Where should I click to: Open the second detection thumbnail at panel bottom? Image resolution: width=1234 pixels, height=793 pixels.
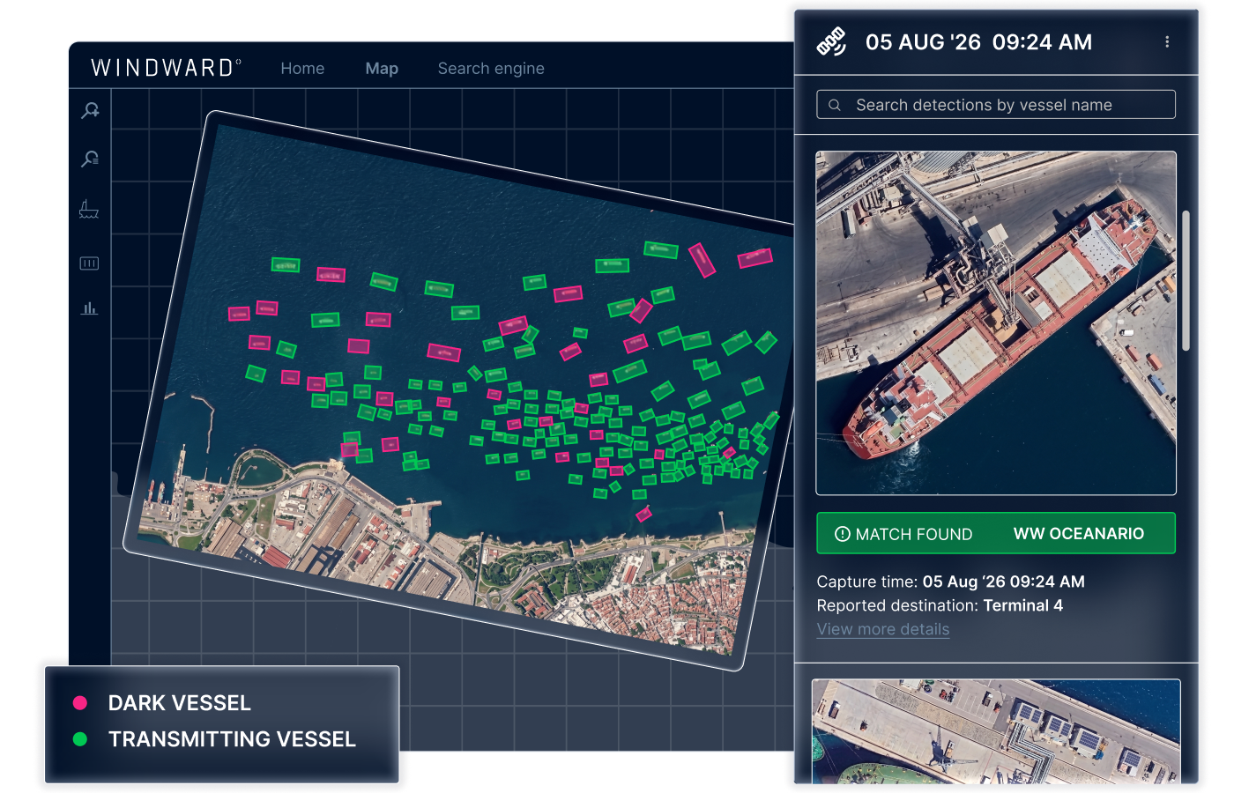pos(996,731)
